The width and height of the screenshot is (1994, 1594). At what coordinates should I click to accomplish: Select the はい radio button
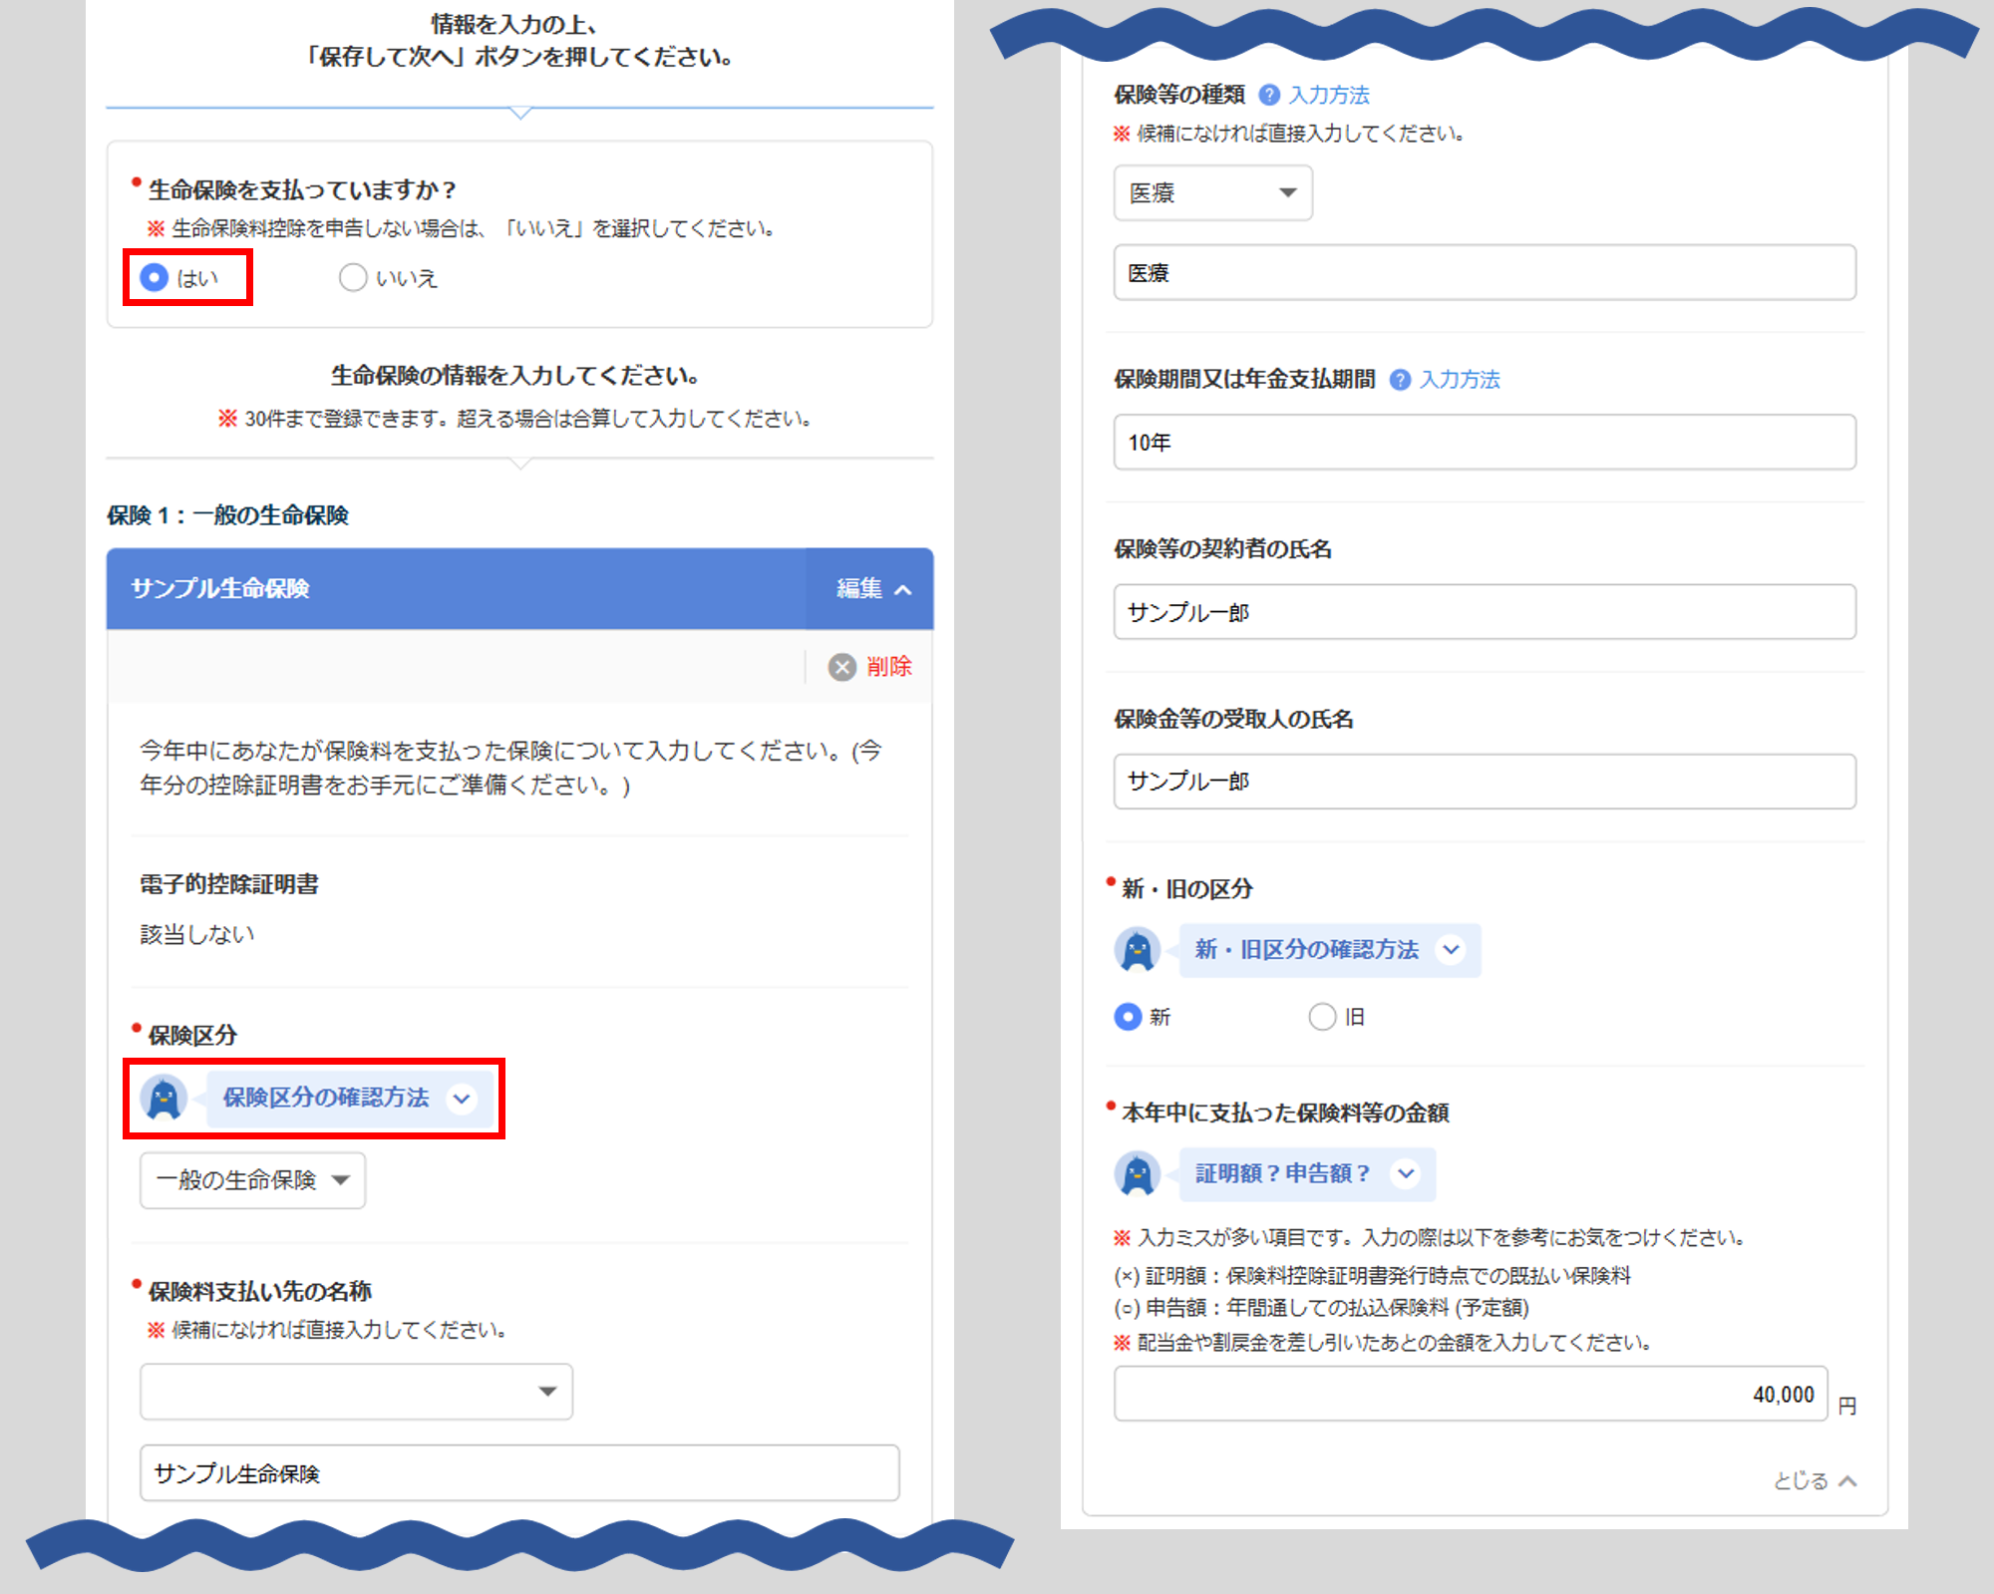point(155,277)
